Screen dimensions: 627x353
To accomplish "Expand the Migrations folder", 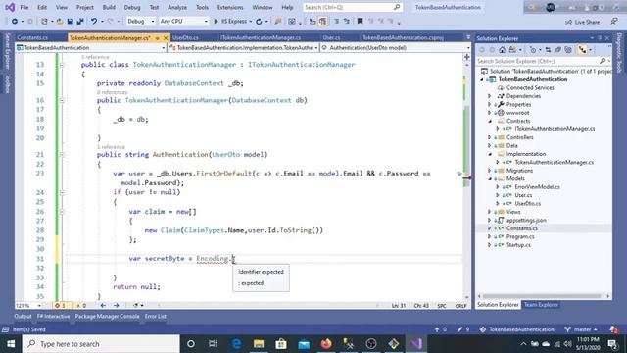I will pos(490,171).
